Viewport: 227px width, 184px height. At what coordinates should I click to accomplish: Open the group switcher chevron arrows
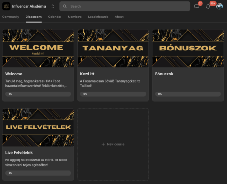(52, 6)
